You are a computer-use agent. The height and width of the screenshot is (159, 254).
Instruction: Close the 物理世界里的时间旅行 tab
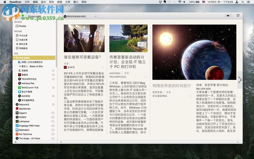click(x=96, y=17)
